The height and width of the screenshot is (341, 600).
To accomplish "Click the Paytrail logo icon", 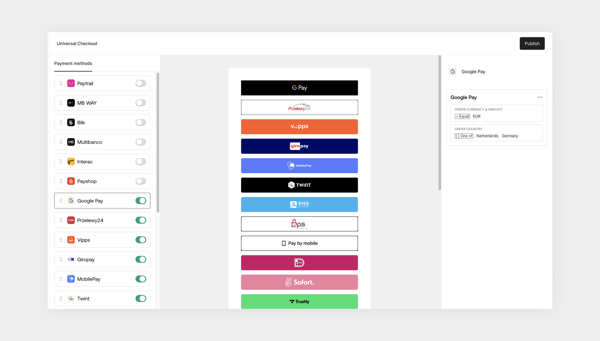I will 71,83.
